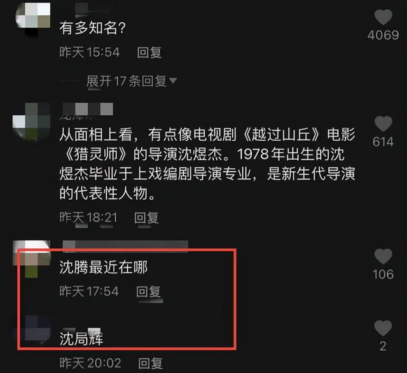Expand 展开17条回复 replies
Viewport: 407px width, 373px height.
tap(126, 81)
